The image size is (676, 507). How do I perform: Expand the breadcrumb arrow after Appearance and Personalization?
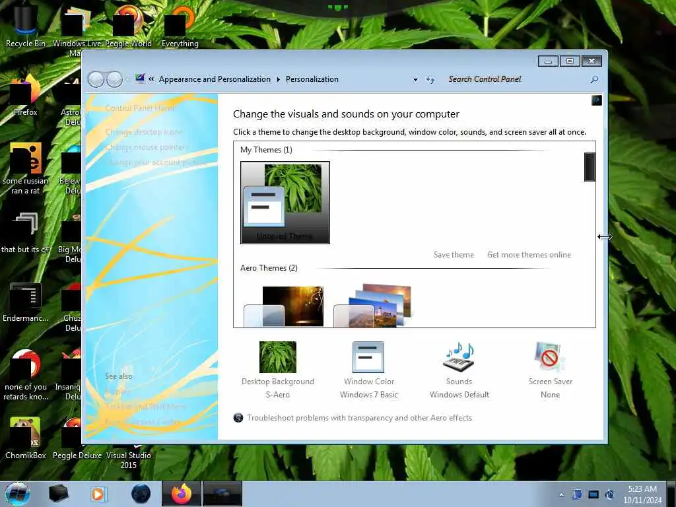tap(278, 79)
